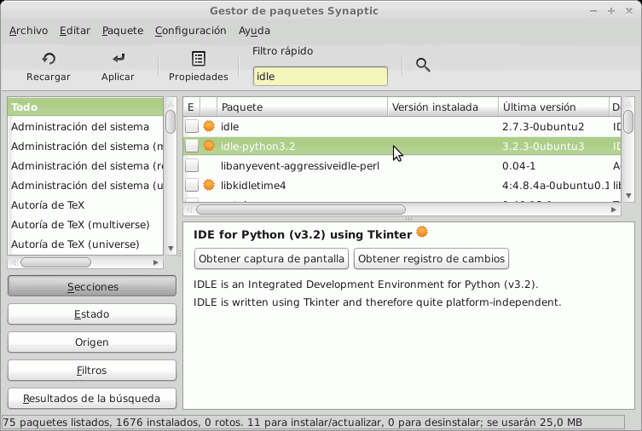
Task: Select the libanyevent-aggressiveidle-perl package name
Action: click(x=300, y=165)
